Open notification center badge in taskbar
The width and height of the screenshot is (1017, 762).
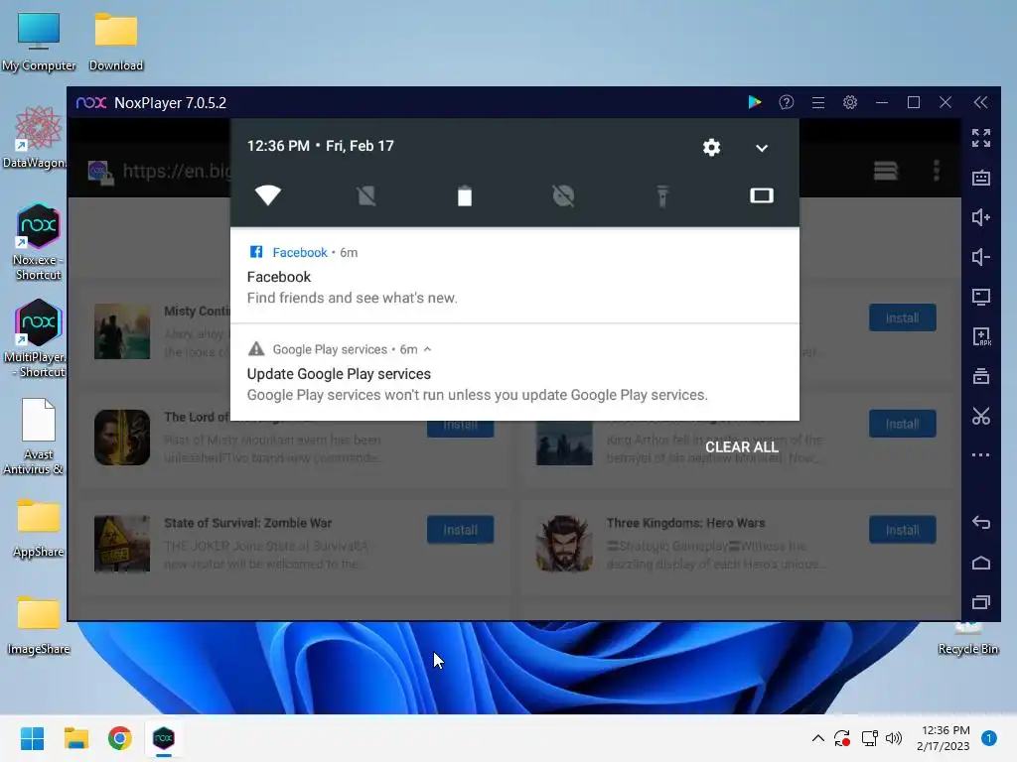coord(989,738)
